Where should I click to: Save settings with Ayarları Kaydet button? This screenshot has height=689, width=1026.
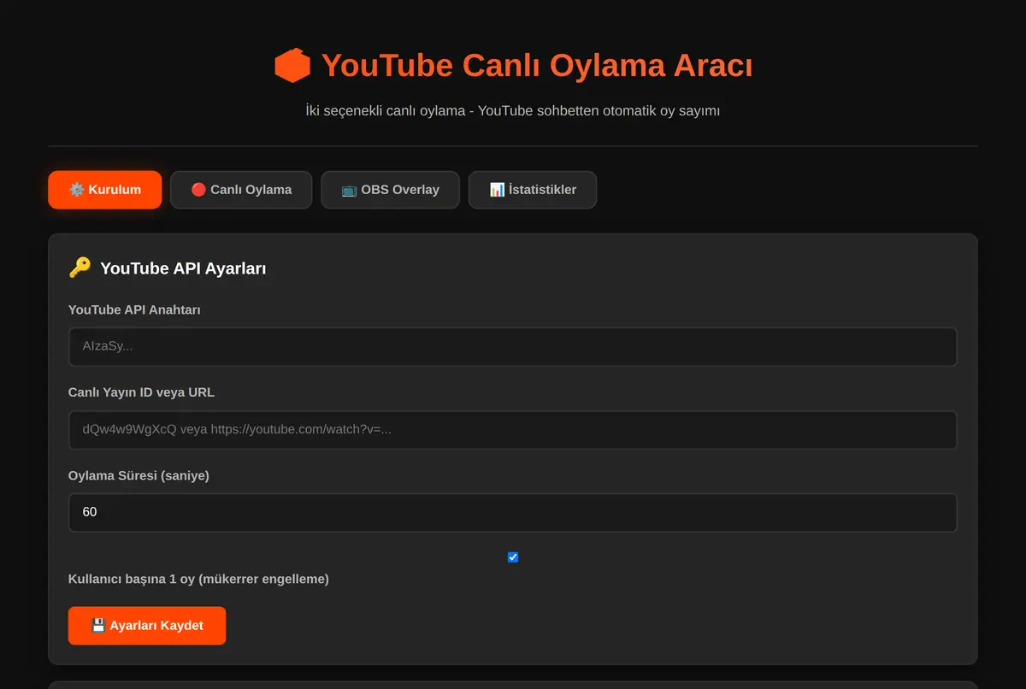pyautogui.click(x=147, y=626)
